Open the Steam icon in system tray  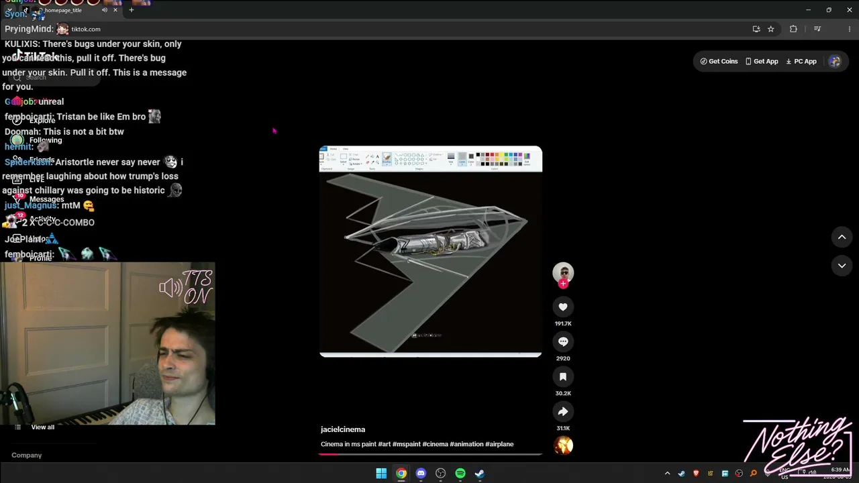click(x=681, y=474)
